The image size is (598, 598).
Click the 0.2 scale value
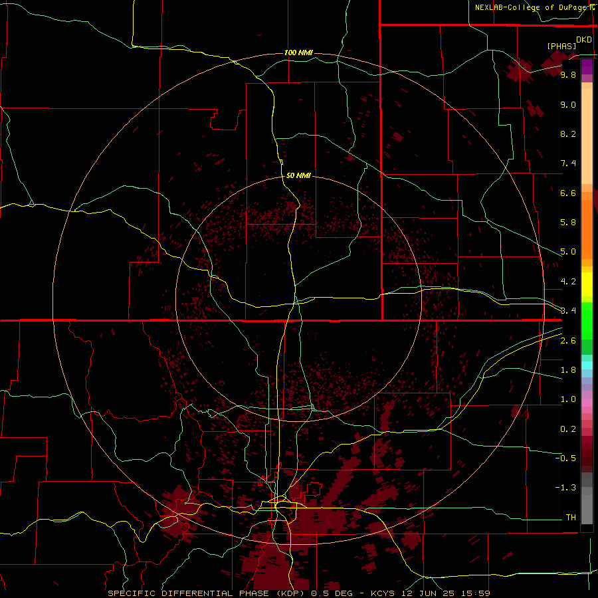pos(568,429)
